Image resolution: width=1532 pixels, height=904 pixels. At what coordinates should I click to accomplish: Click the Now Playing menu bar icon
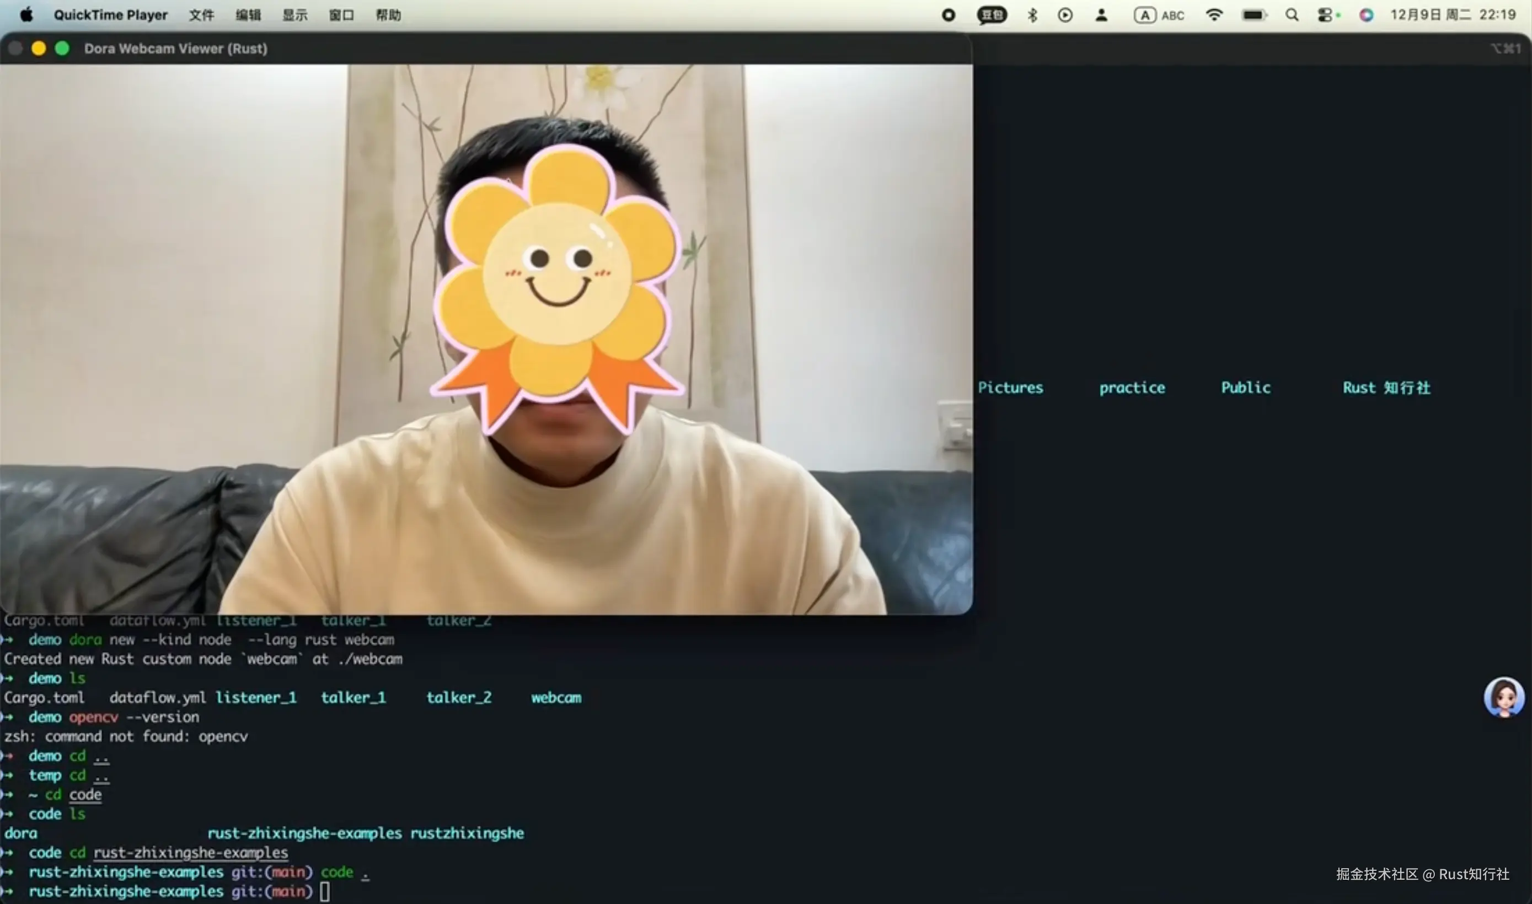click(x=1064, y=15)
